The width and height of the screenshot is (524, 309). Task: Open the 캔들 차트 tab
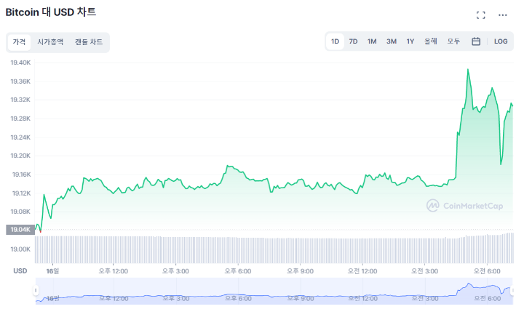click(89, 42)
